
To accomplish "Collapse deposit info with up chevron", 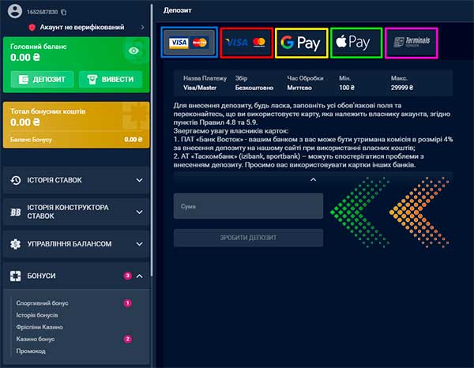I will (x=313, y=180).
